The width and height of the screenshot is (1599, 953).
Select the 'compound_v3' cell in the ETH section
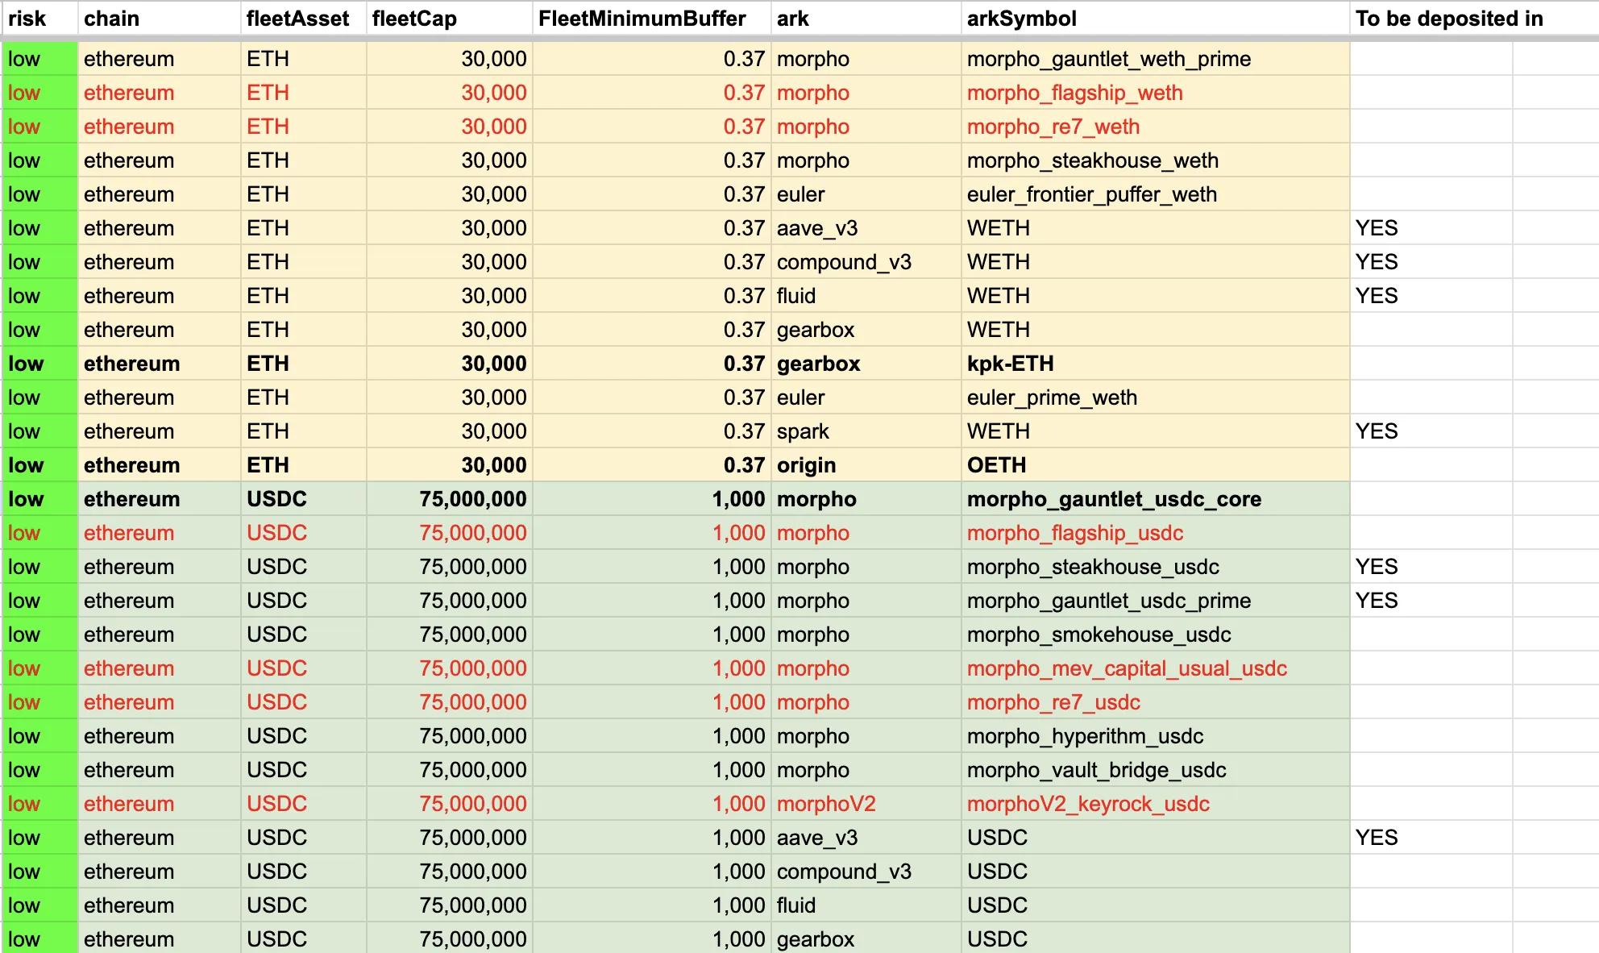843,262
